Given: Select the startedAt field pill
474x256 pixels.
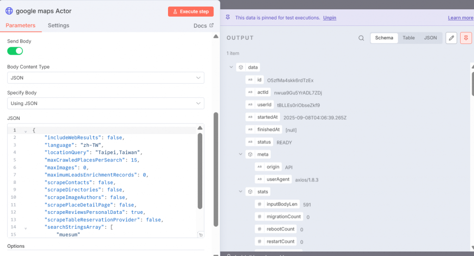Looking at the screenshot, I should click(x=263, y=117).
